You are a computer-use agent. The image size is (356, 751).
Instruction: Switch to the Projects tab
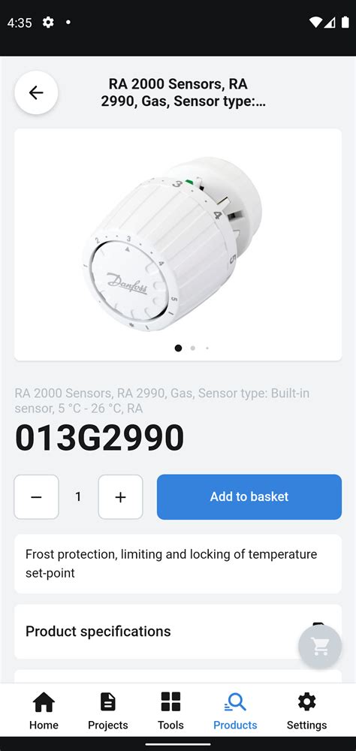click(108, 710)
